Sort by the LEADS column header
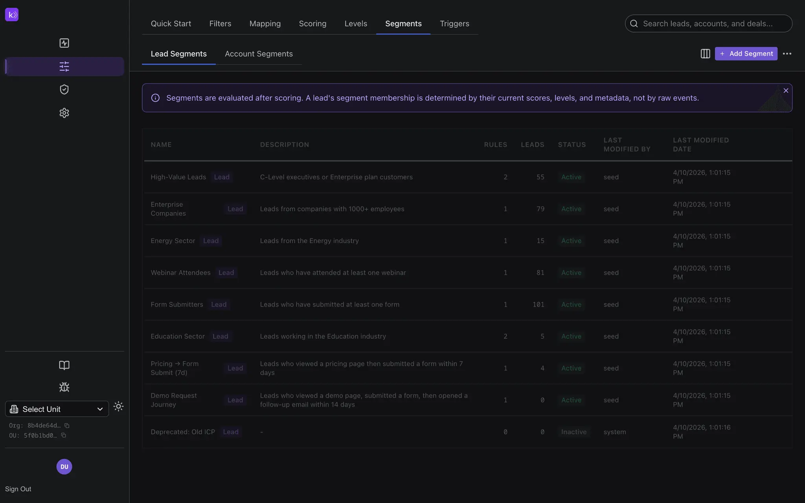The height and width of the screenshot is (503, 805). tap(533, 145)
